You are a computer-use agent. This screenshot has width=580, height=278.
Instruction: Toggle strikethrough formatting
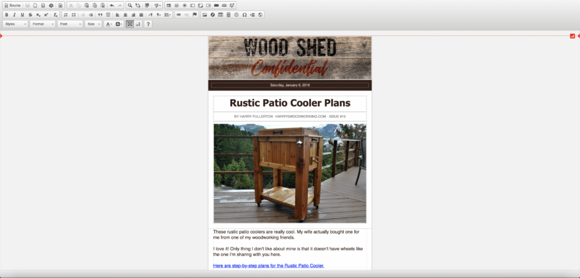(30, 15)
